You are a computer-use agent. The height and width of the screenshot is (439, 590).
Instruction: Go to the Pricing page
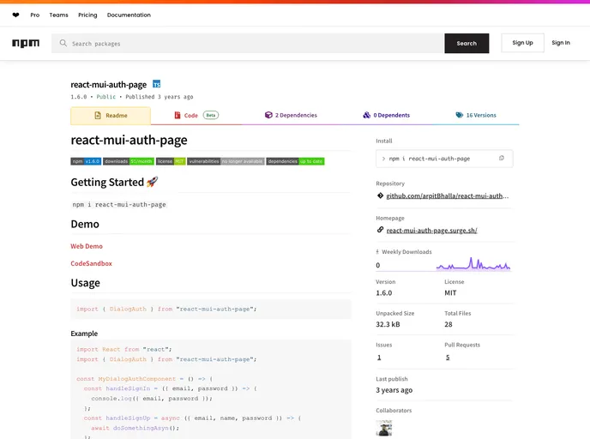(87, 15)
